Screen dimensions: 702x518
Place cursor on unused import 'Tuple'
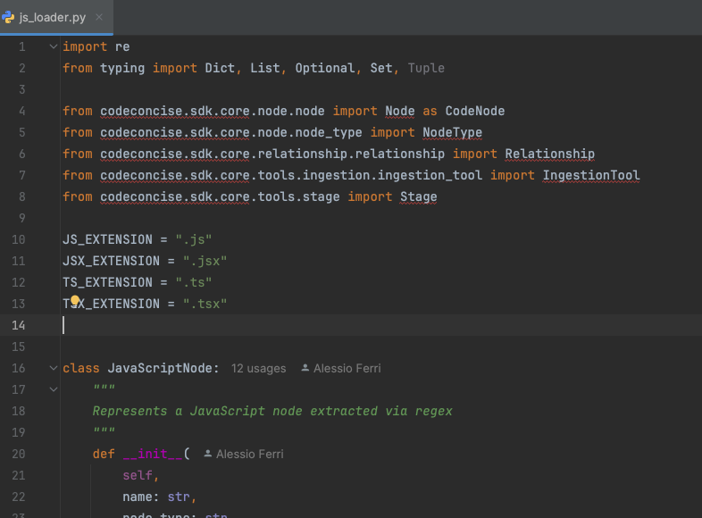[426, 68]
